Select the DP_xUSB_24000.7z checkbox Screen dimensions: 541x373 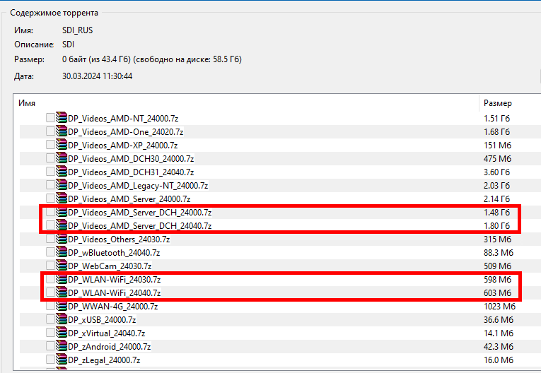click(50, 319)
